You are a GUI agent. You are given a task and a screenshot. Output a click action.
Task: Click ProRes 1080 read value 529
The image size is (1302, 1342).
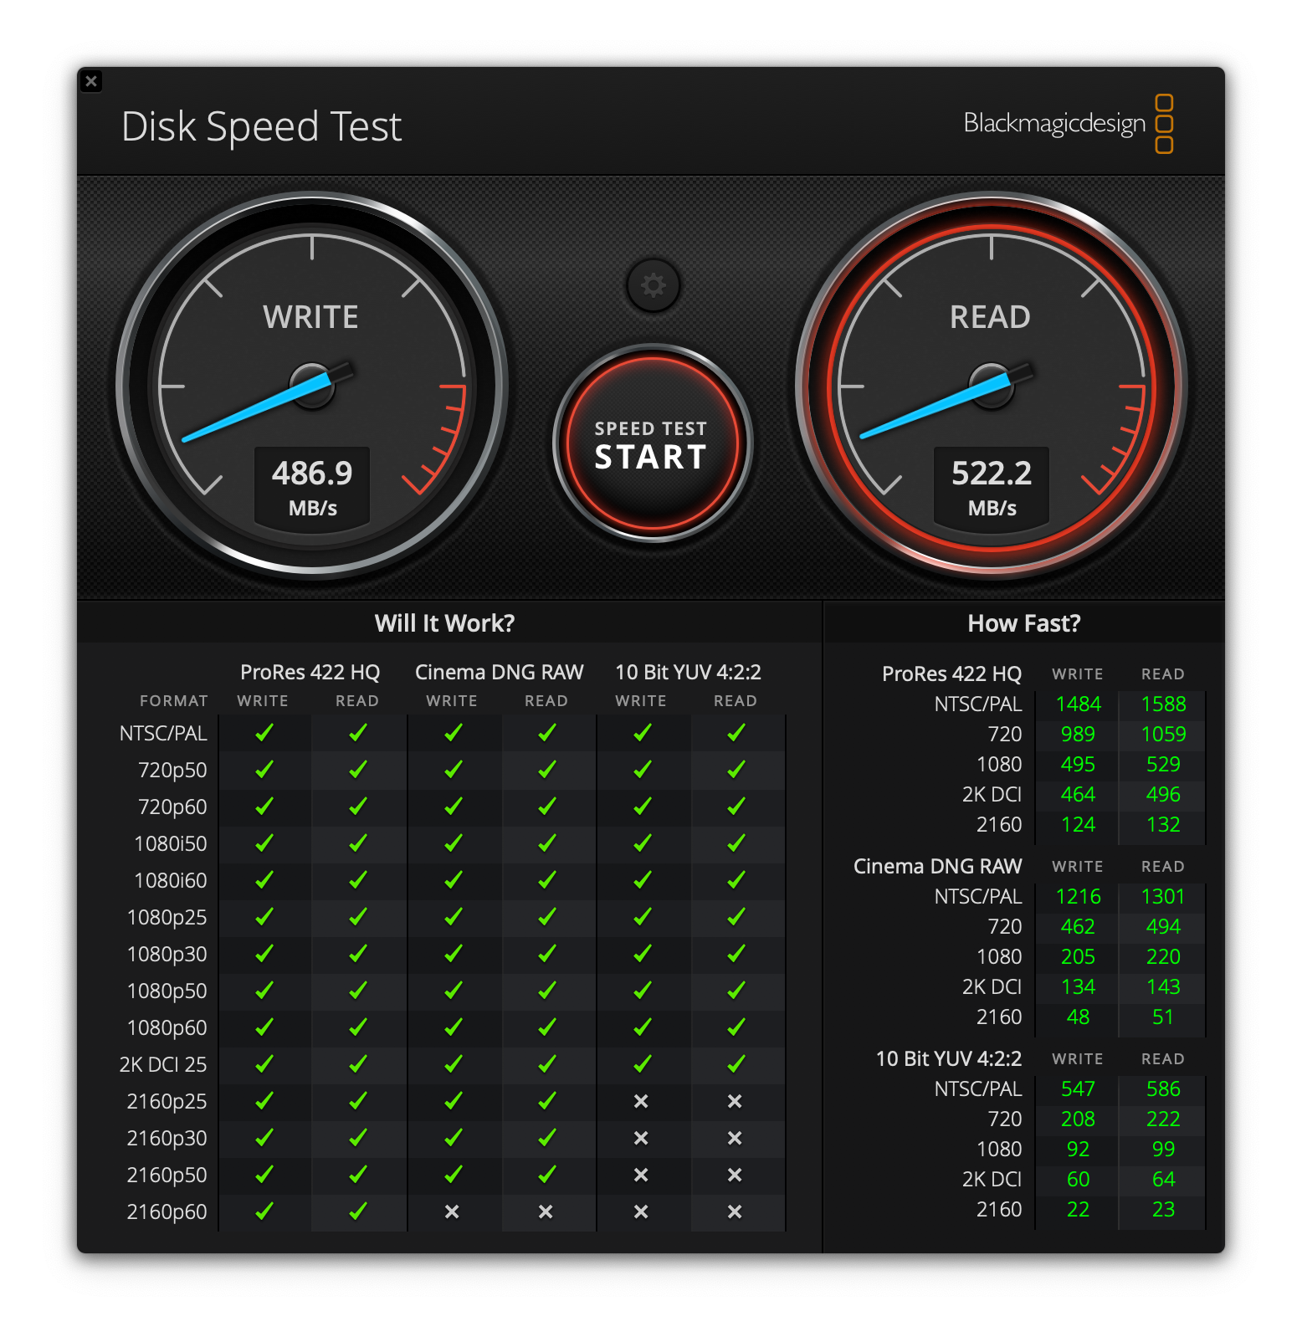pos(1163,764)
